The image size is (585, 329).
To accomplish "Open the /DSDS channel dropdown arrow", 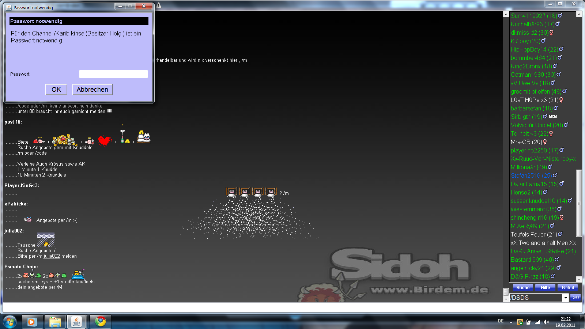I will point(566,298).
